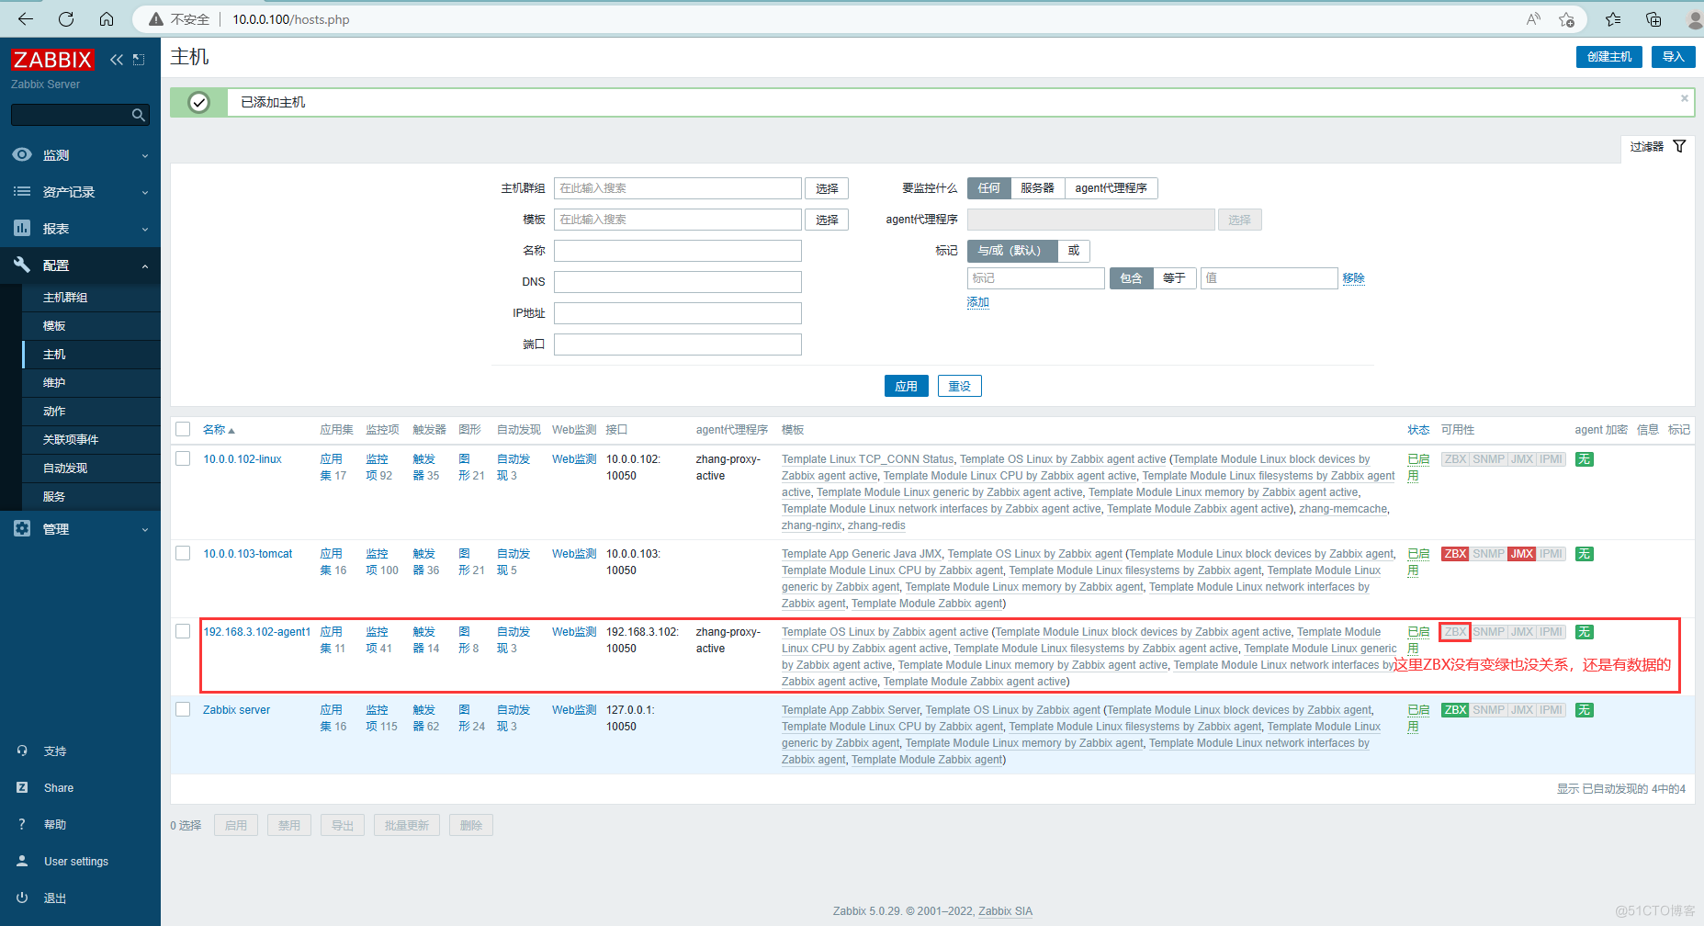Click the 导入 button
This screenshot has width=1704, height=926.
pos(1674,57)
